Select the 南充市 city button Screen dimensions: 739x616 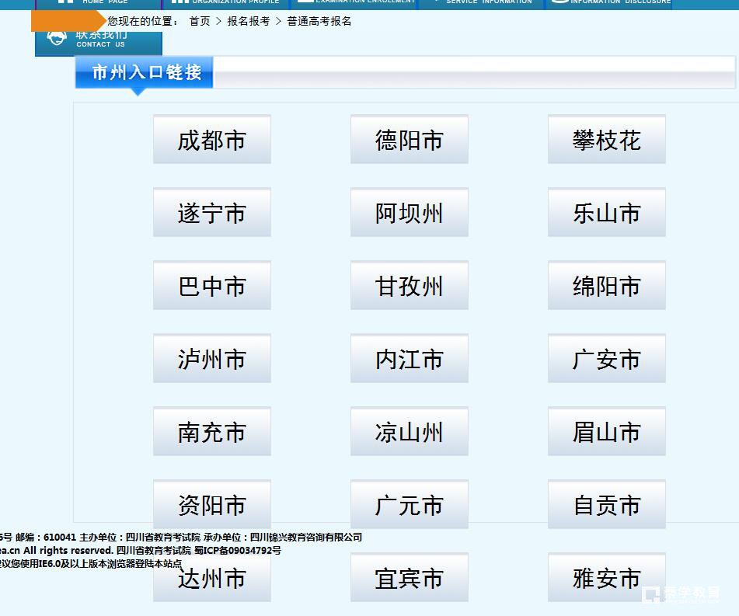click(x=212, y=432)
